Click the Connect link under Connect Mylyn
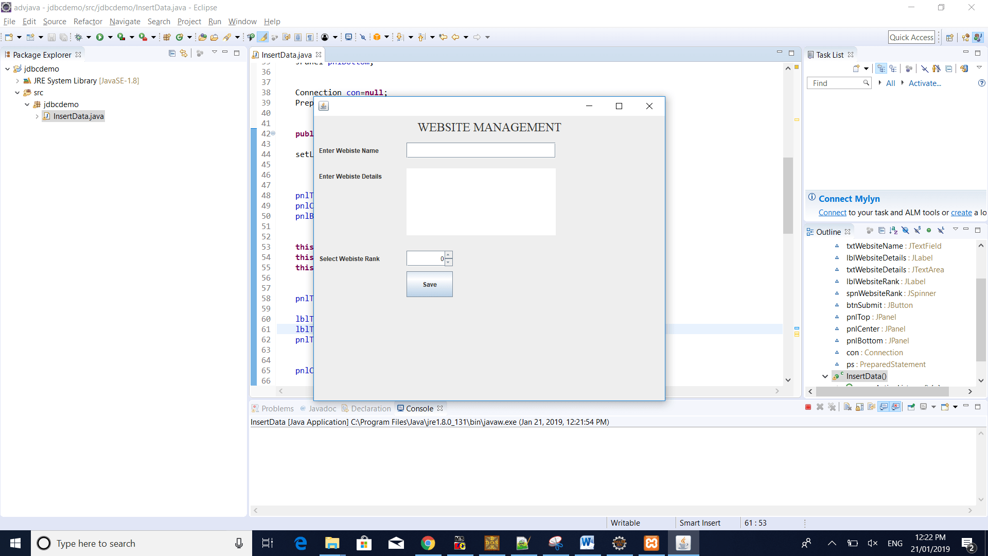The image size is (988, 556). [x=832, y=213]
